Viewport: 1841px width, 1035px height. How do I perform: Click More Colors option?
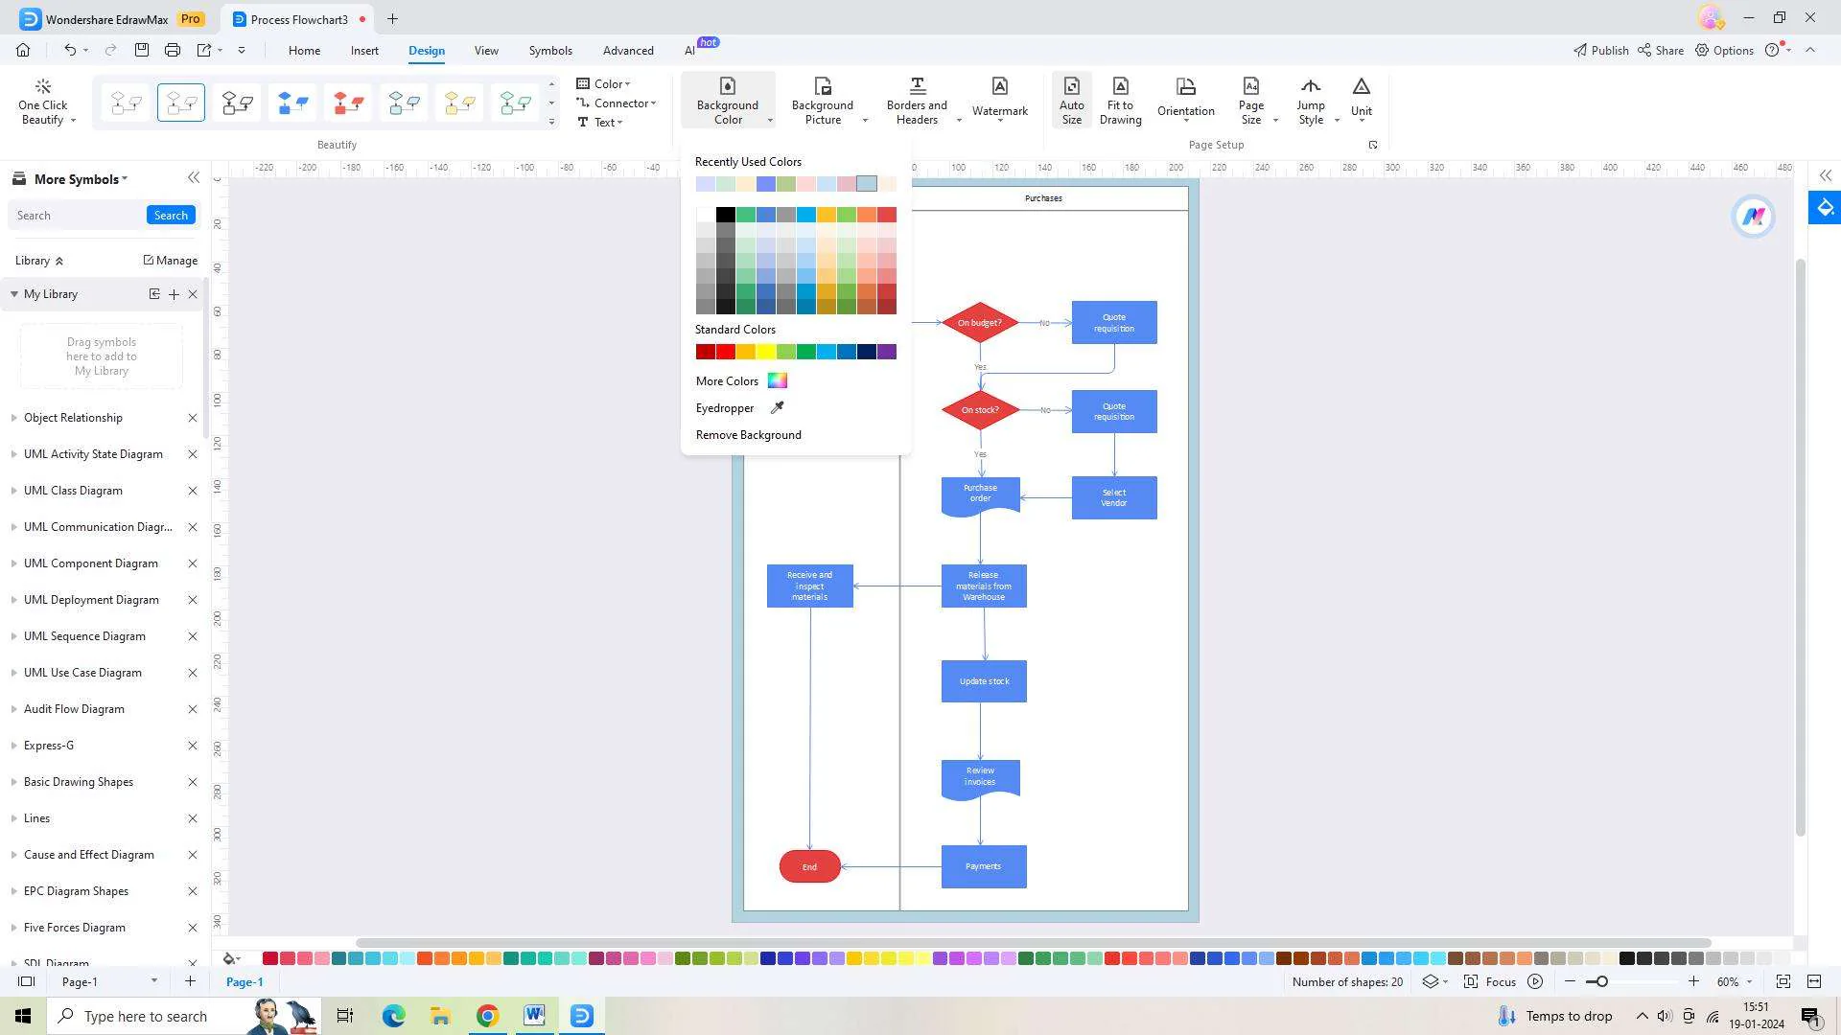click(x=739, y=380)
